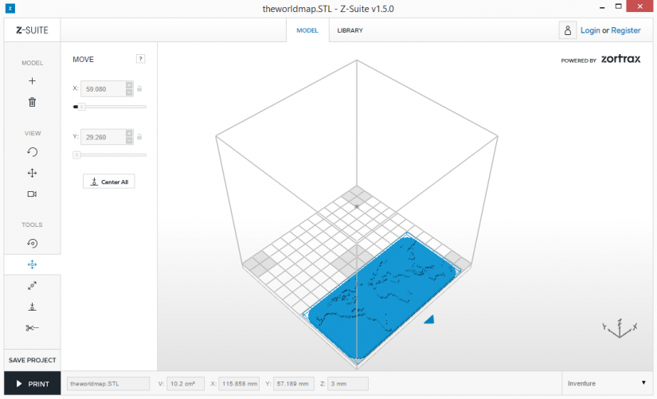Click the Center All button
This screenshot has width=657, height=399.
click(x=109, y=182)
